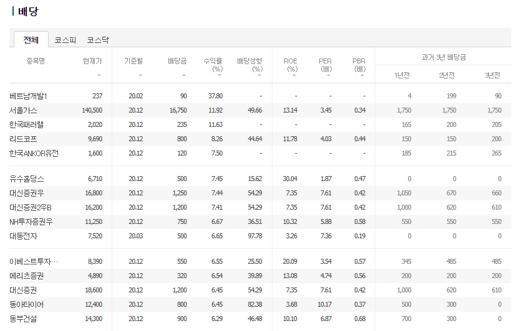The width and height of the screenshot is (512, 331).
Task: Open stock 이베스트투자…
Action: click(34, 261)
